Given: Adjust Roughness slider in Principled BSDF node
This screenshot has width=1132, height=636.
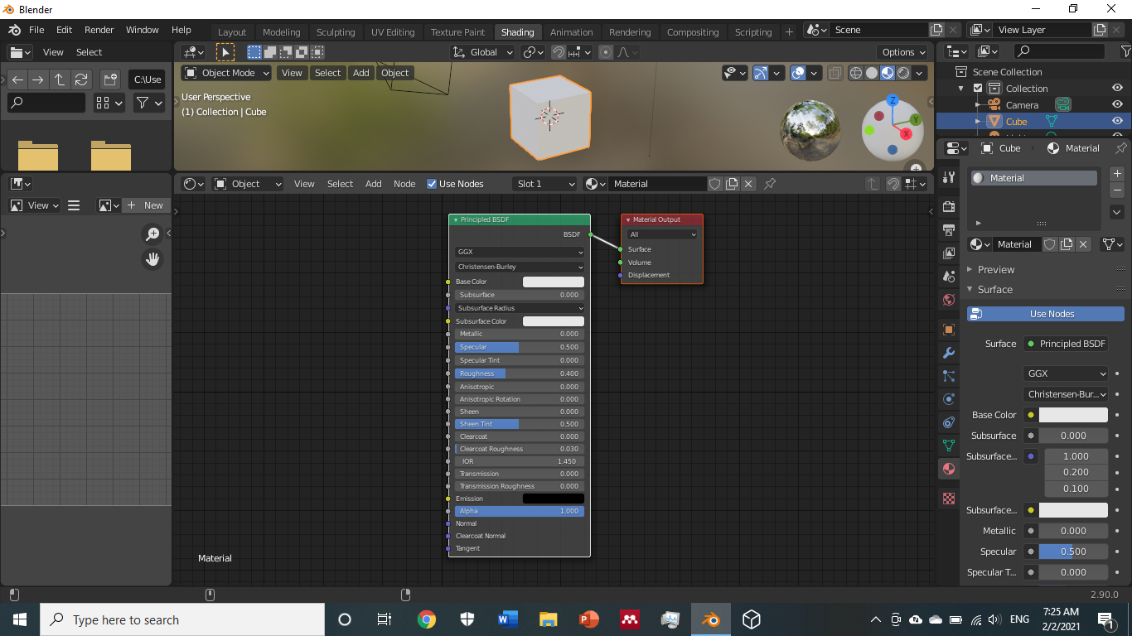Looking at the screenshot, I should point(520,373).
